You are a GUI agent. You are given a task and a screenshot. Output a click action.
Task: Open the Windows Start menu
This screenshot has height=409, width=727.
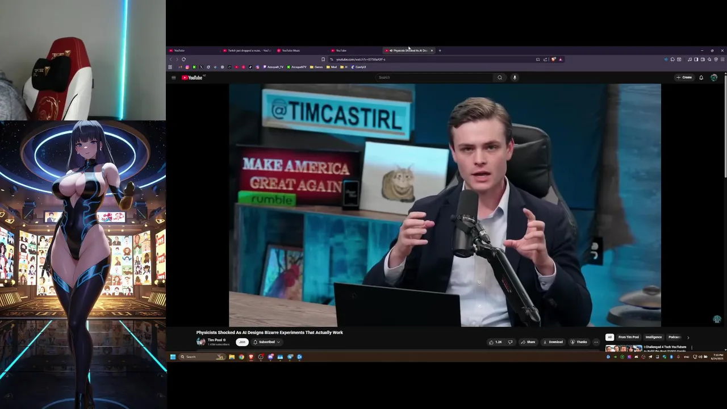(173, 357)
